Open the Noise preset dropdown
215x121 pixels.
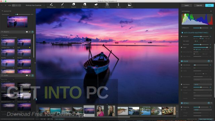[x=203, y=110]
